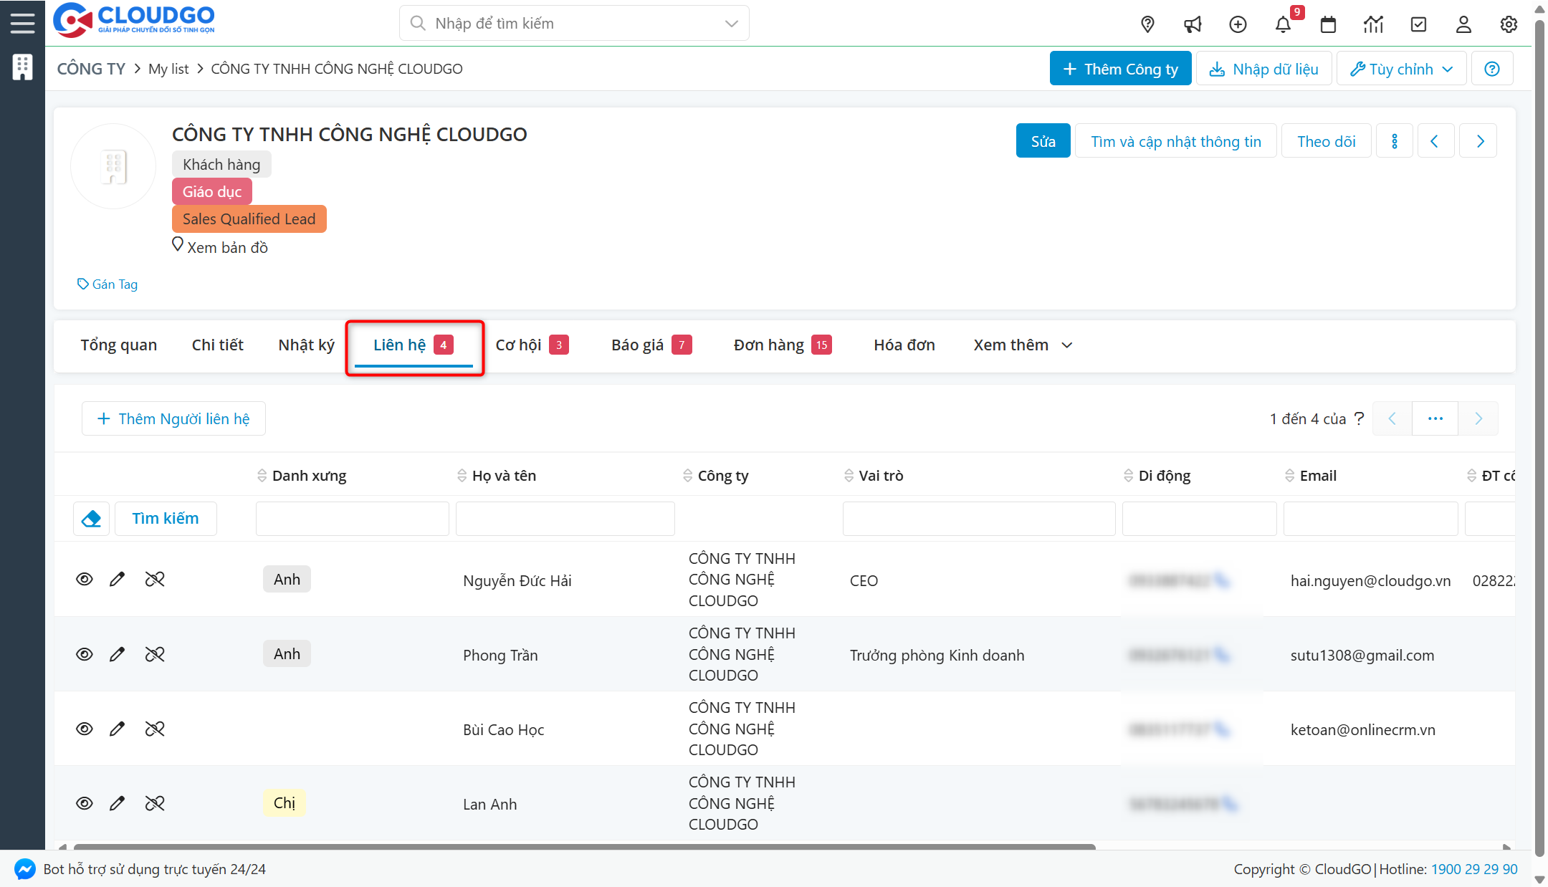The width and height of the screenshot is (1548, 887).
Task: Open the announcements megaphone icon
Action: click(1193, 24)
